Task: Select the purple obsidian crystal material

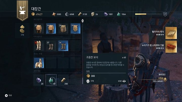Action: point(39,80)
